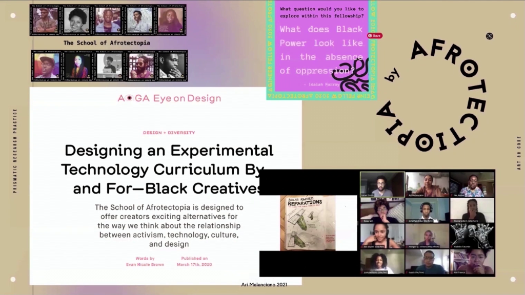This screenshot has height=295, width=525.
Task: Click author name Evan Nicole Brown
Action: point(145,264)
